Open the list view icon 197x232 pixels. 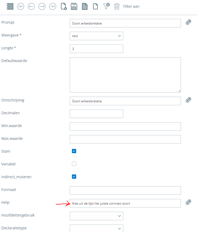pyautogui.click(x=10, y=6)
